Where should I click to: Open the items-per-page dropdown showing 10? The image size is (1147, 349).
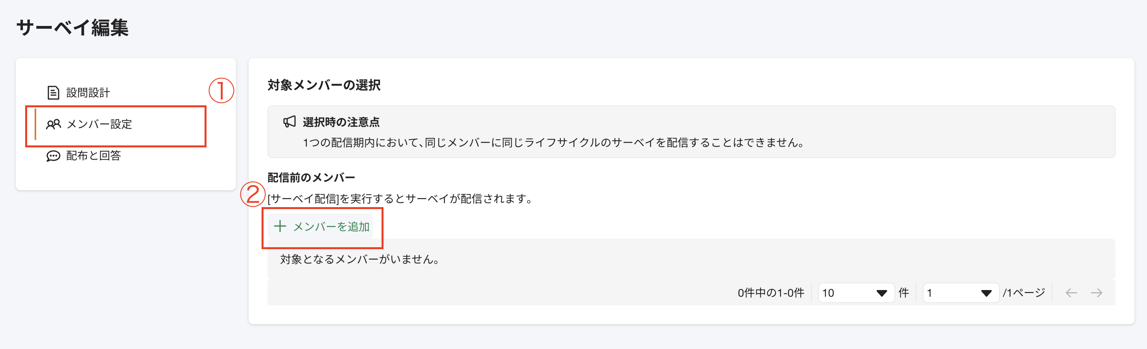click(855, 293)
